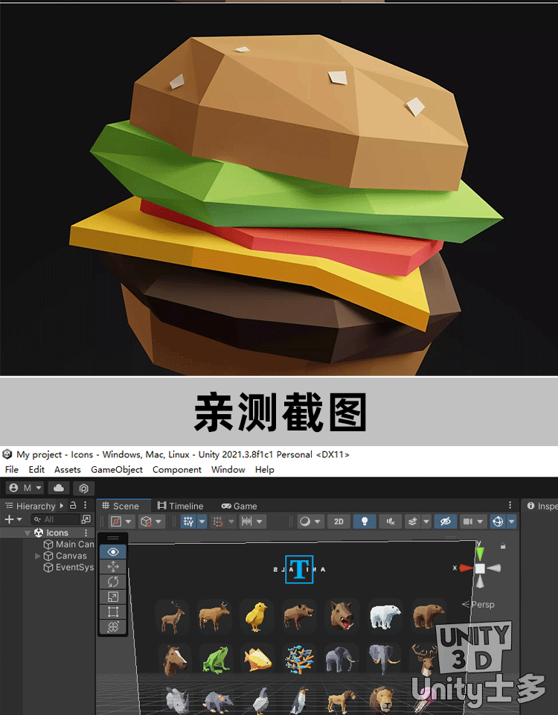Select the Scale tool in scene overlay
The width and height of the screenshot is (558, 715).
click(113, 597)
